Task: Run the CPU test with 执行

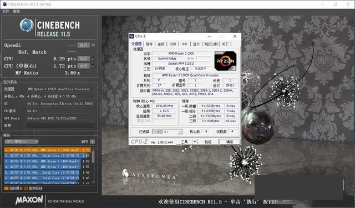Action: (84, 59)
